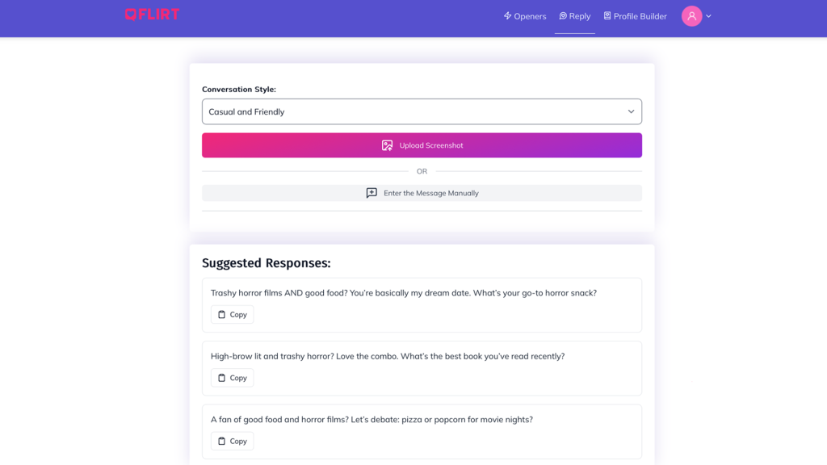827x465 pixels.
Task: Go to Profile Builder tab
Action: 636,16
